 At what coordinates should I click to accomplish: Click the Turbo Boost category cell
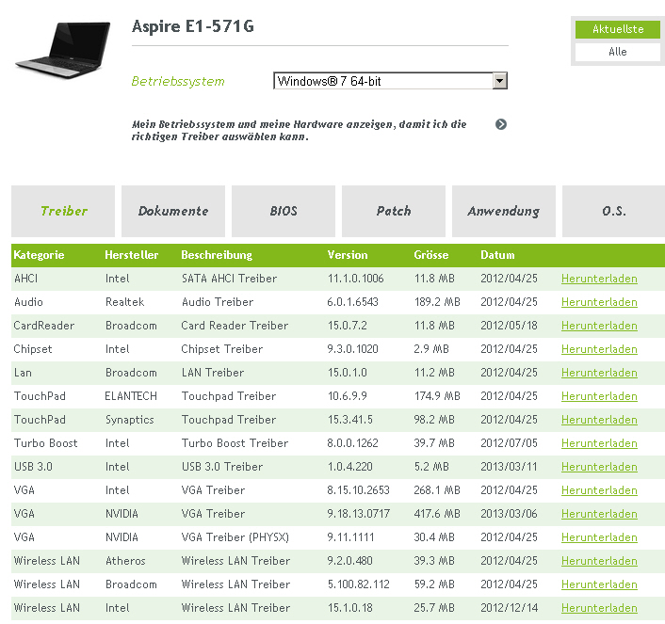coord(46,443)
